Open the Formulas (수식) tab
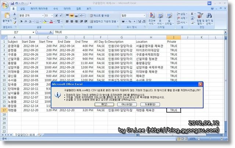The width and height of the screenshot is (235, 148). [55, 9]
